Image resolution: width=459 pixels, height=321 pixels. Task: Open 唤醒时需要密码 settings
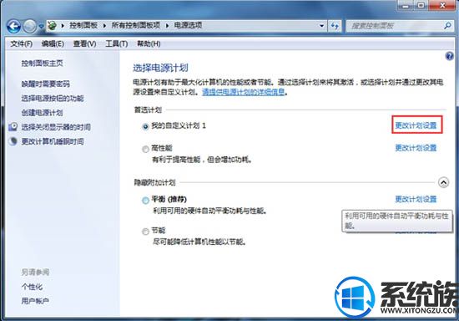46,84
